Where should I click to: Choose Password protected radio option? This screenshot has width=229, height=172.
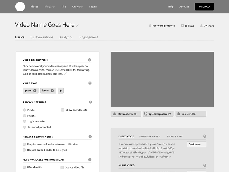(x=25, y=127)
